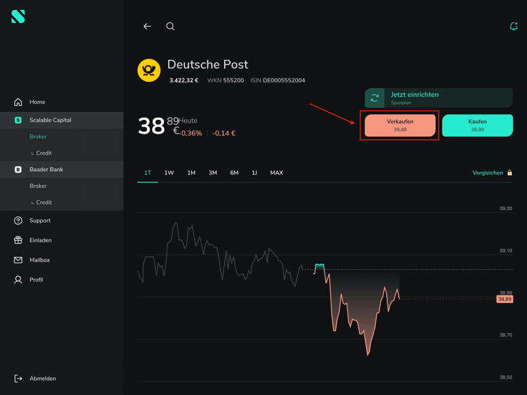The height and width of the screenshot is (395, 527).
Task: Click the Vergleichen link
Action: click(x=487, y=172)
